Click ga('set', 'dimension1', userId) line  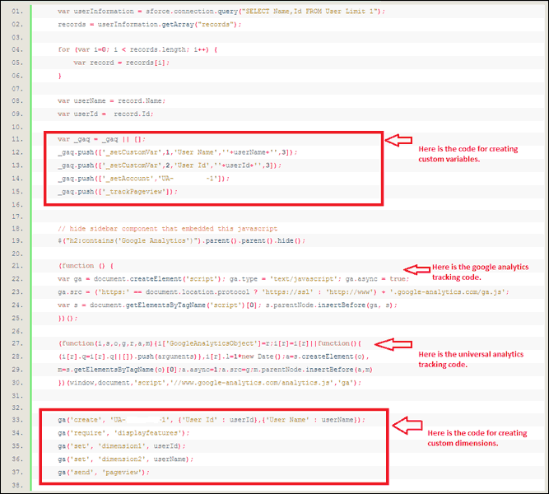point(122,445)
